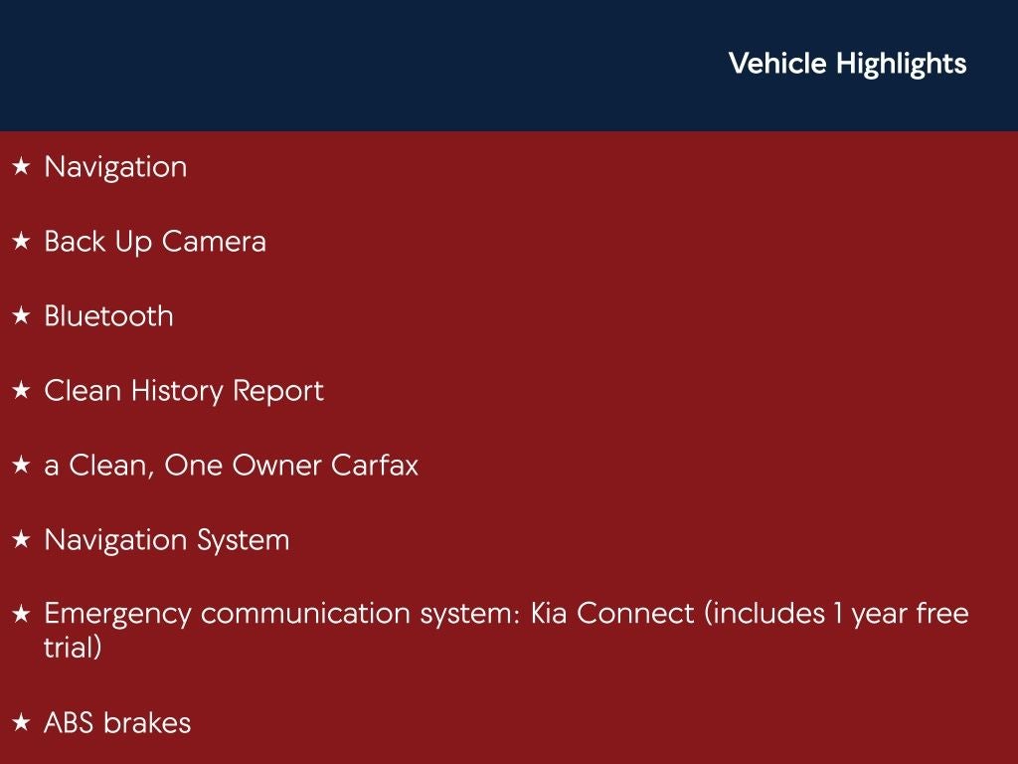Screen dimensions: 1018x764
Task: Click the first Navigation text item
Action: click(115, 167)
